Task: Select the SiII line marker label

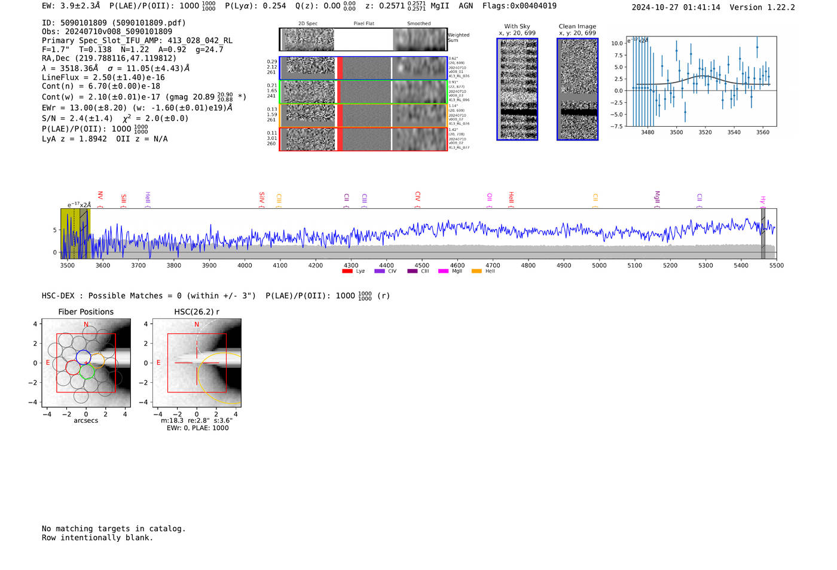Action: pos(123,201)
